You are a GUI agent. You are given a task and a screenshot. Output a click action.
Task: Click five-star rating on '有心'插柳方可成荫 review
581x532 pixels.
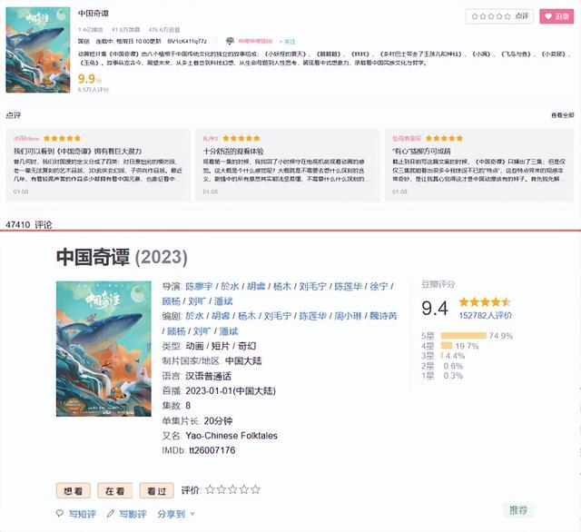tap(444, 139)
